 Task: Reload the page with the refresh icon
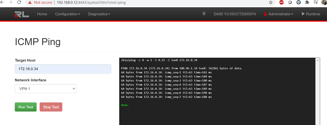(19, 2)
